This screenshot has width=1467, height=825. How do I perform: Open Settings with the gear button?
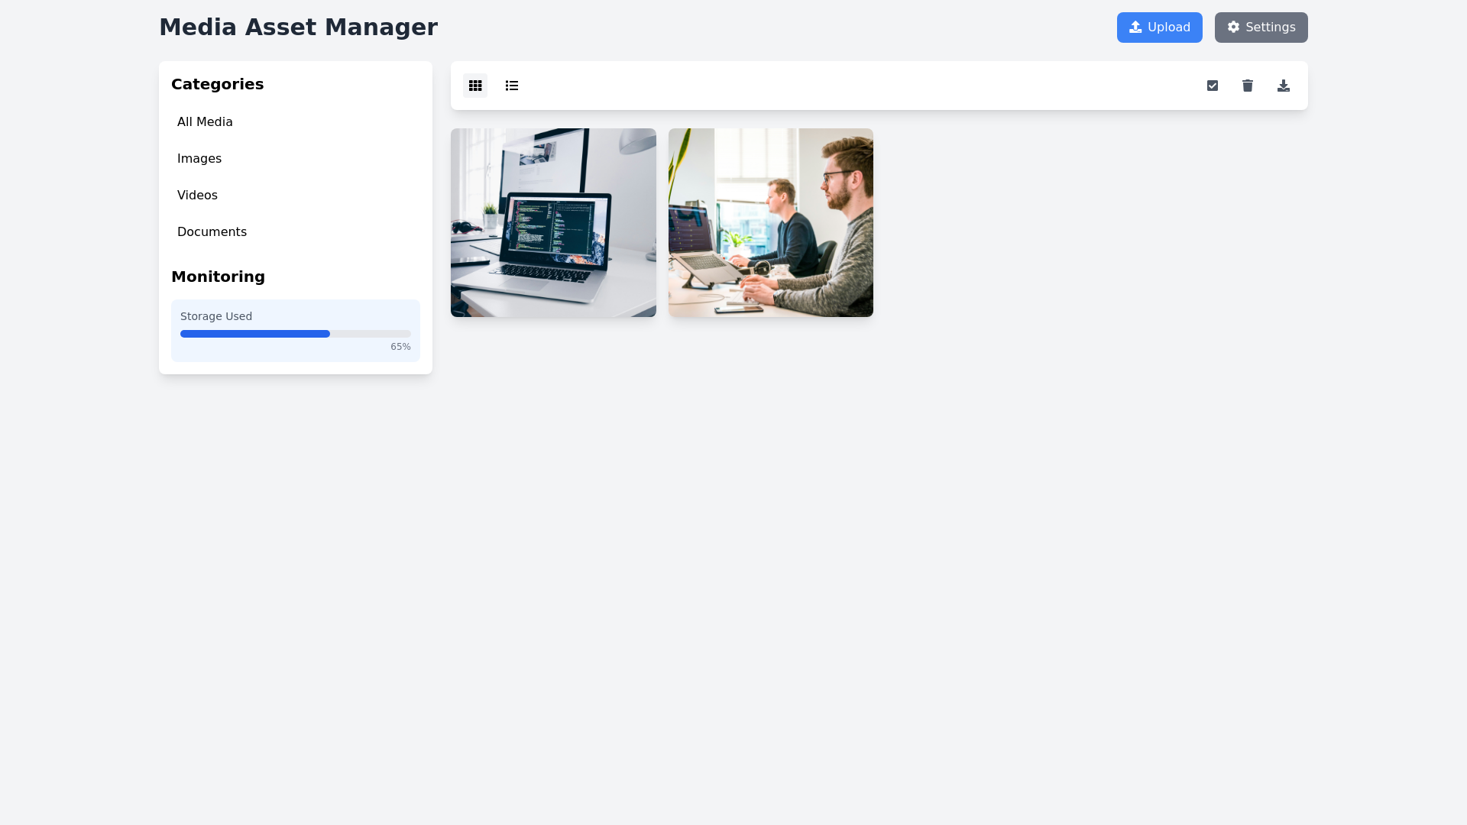1261,27
